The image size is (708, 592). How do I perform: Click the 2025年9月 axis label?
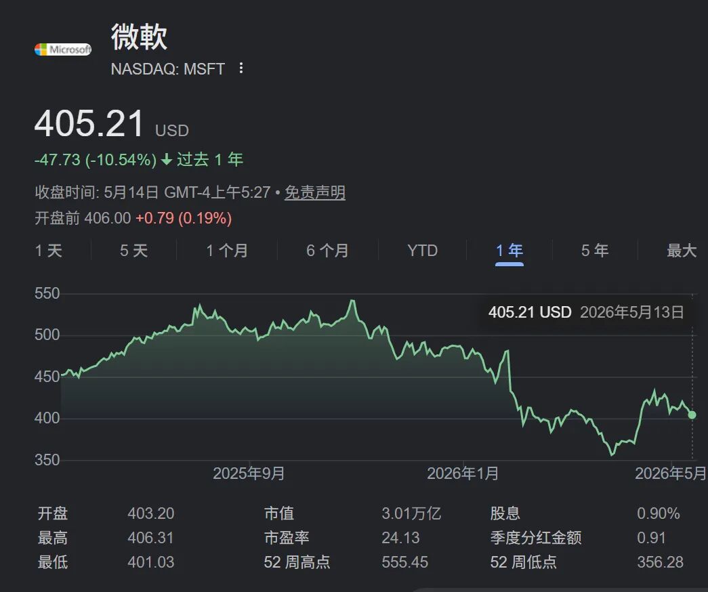(x=249, y=473)
